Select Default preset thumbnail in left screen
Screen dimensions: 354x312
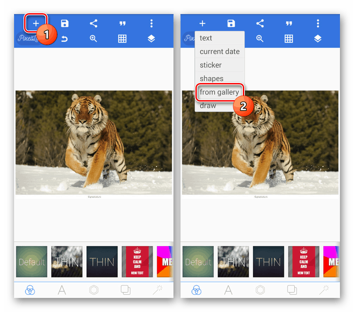pyautogui.click(x=32, y=261)
